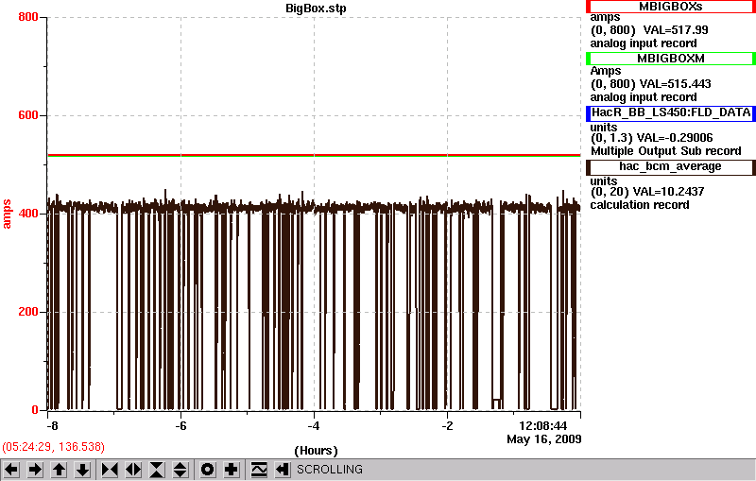The width and height of the screenshot is (756, 481).
Task: Click the 12:08:44 time label
Action: (542, 426)
